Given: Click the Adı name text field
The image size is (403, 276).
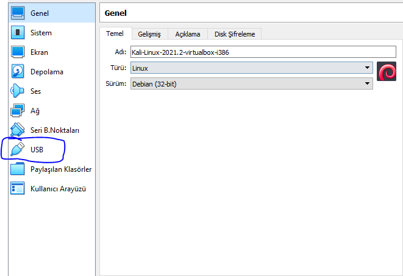Looking at the screenshot, I should tap(251, 52).
